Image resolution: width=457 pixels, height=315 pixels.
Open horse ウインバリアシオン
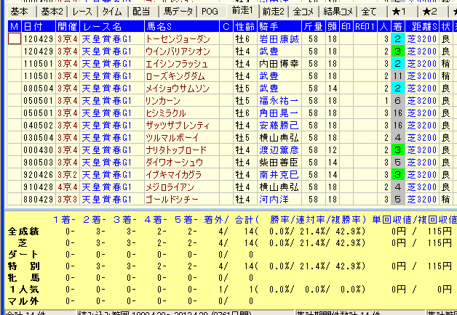coord(178,52)
